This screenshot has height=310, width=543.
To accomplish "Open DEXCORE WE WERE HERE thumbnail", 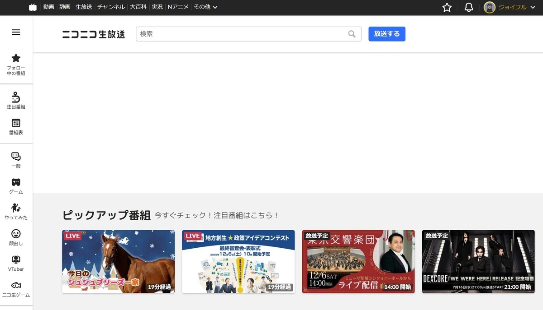I will tap(478, 262).
